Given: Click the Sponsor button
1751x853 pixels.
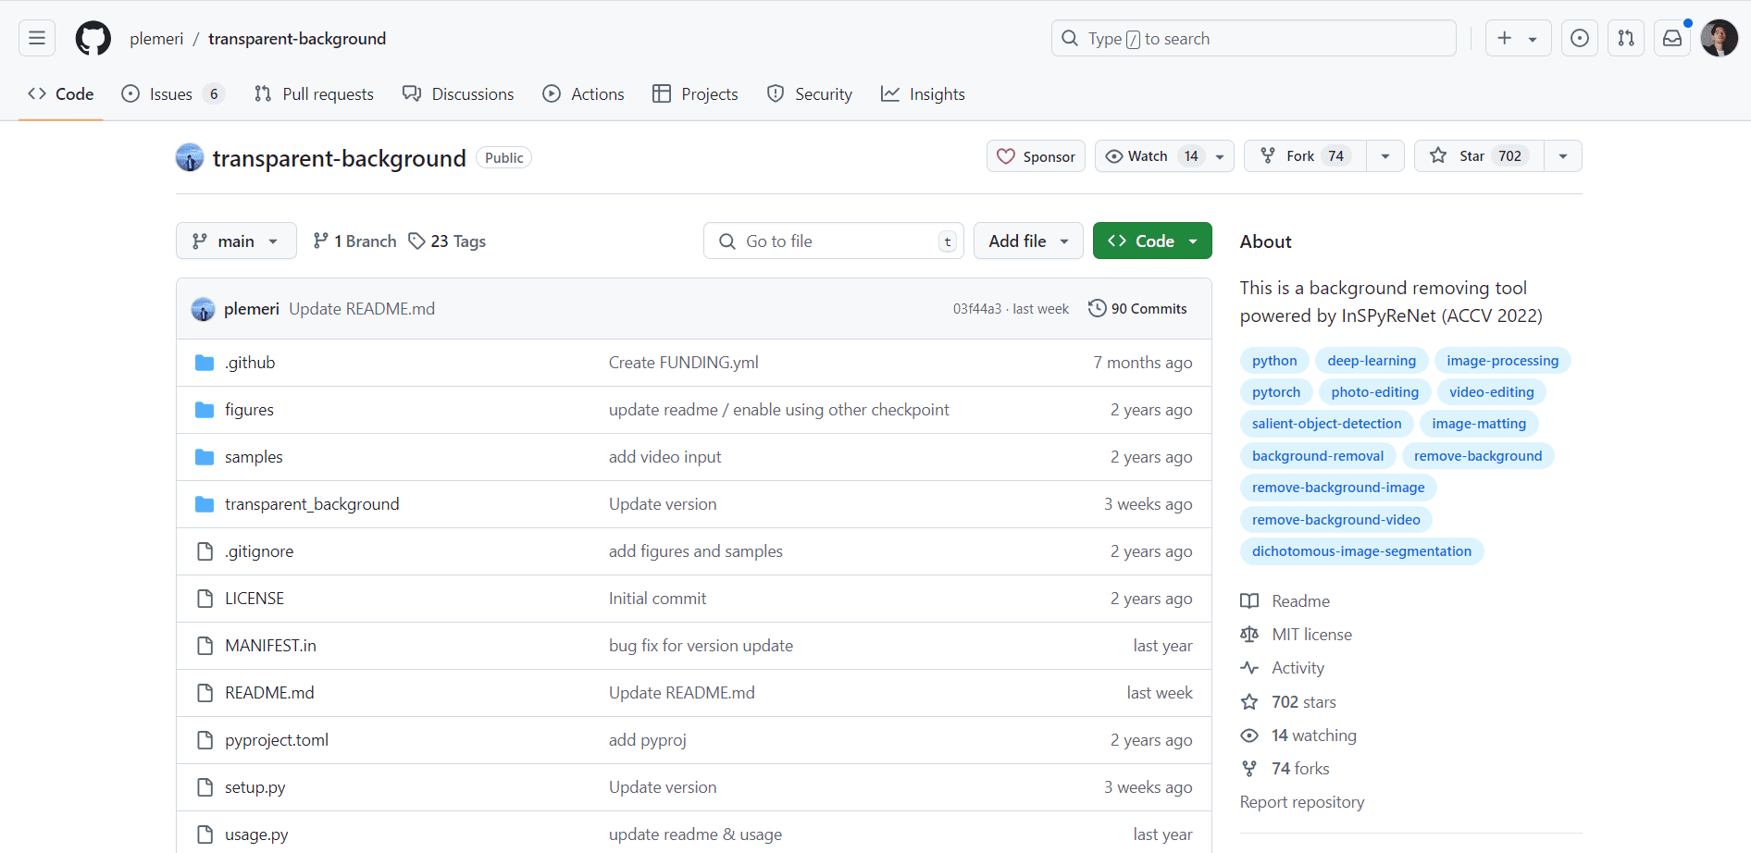Looking at the screenshot, I should pyautogui.click(x=1035, y=155).
